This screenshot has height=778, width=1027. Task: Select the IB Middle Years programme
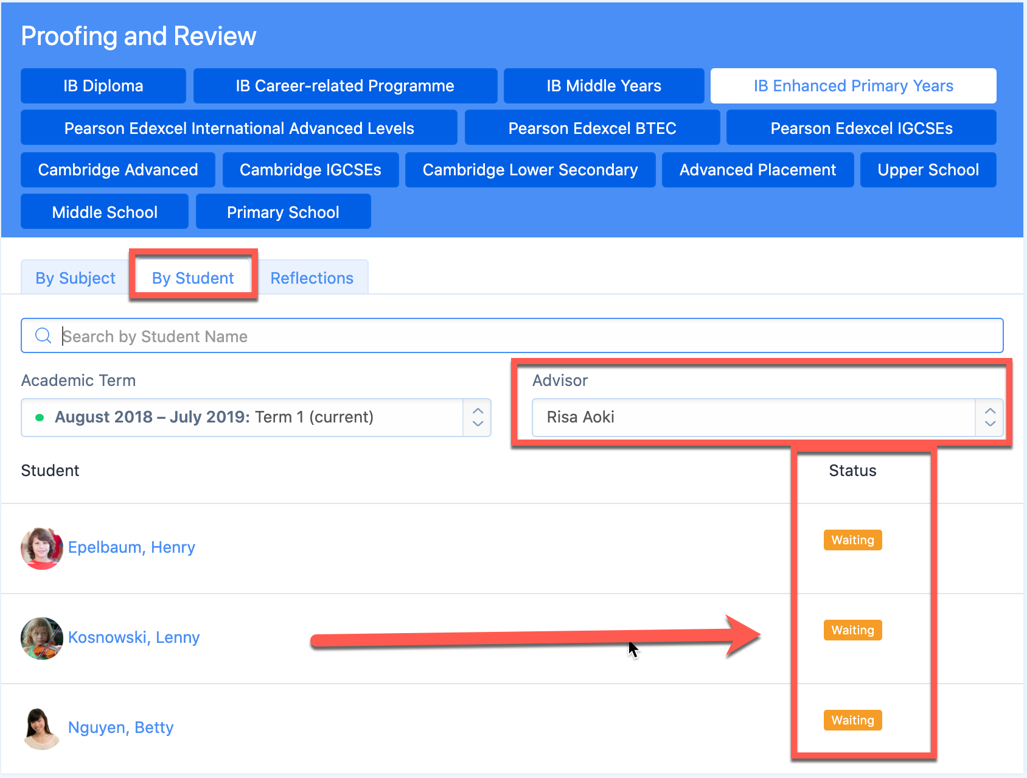click(x=604, y=86)
